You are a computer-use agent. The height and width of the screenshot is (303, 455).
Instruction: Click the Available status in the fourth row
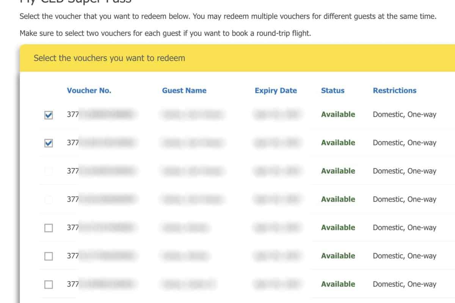[338, 199]
